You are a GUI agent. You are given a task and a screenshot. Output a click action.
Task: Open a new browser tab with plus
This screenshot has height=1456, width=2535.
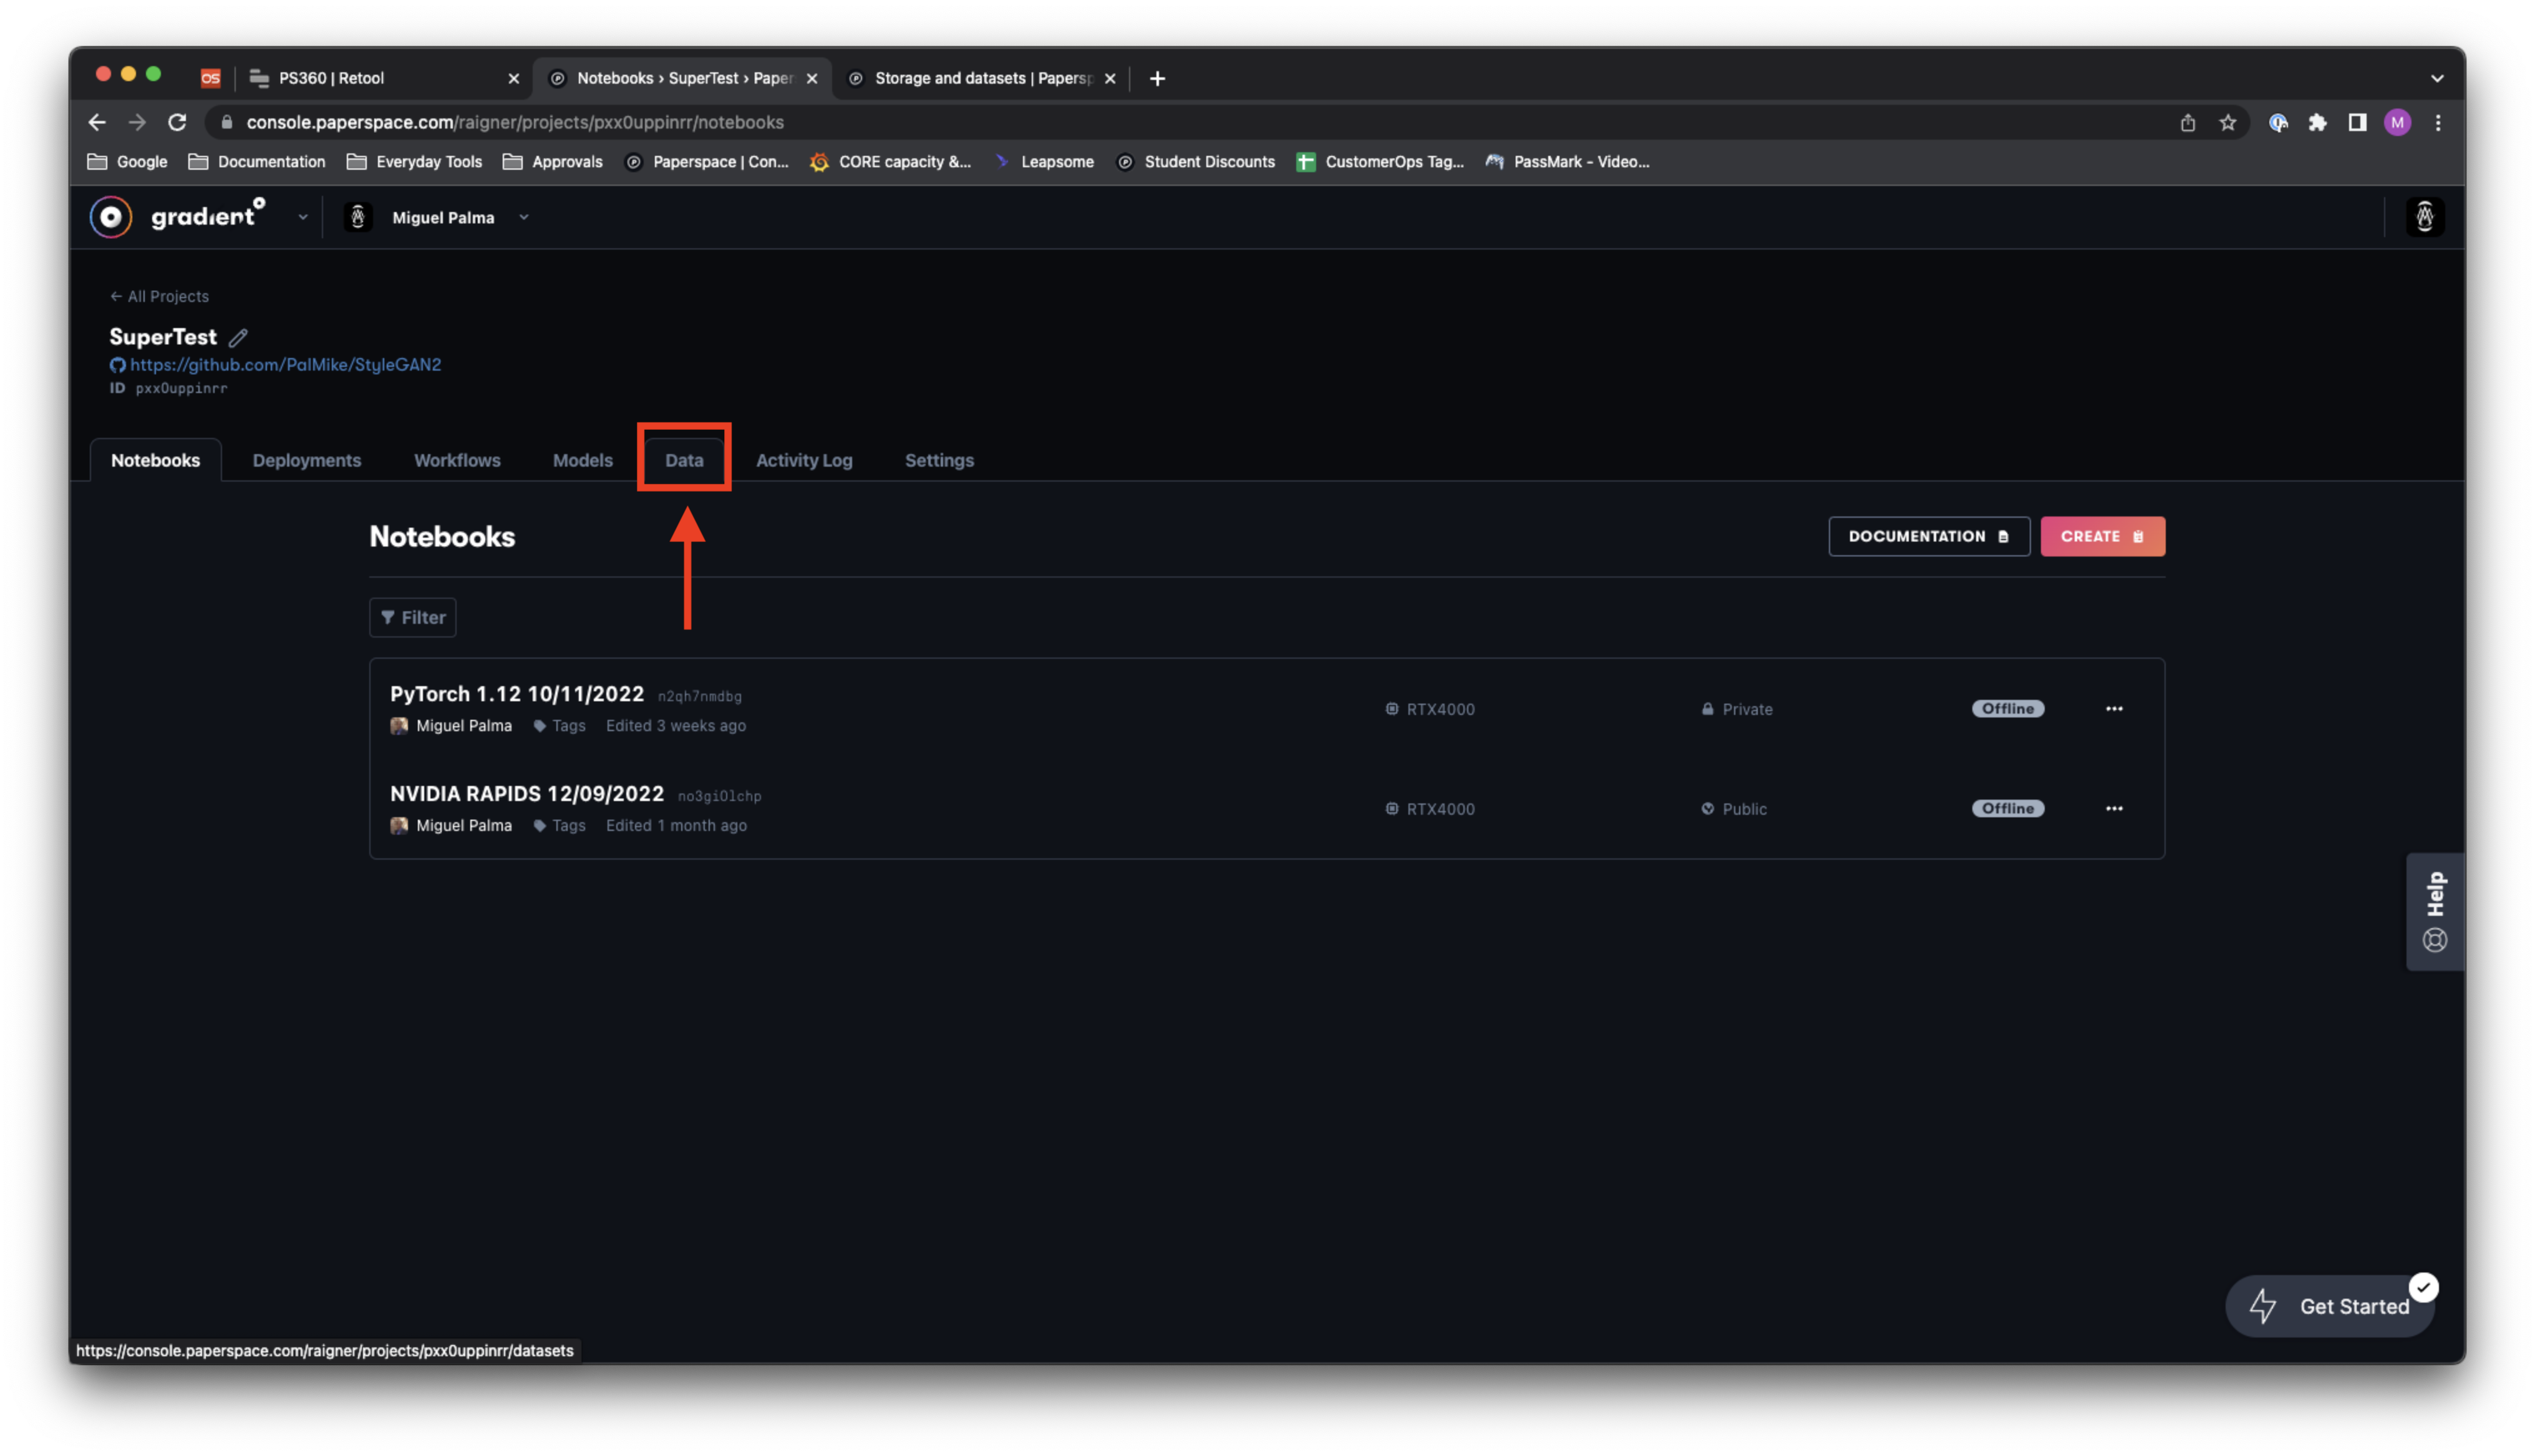[x=1158, y=78]
